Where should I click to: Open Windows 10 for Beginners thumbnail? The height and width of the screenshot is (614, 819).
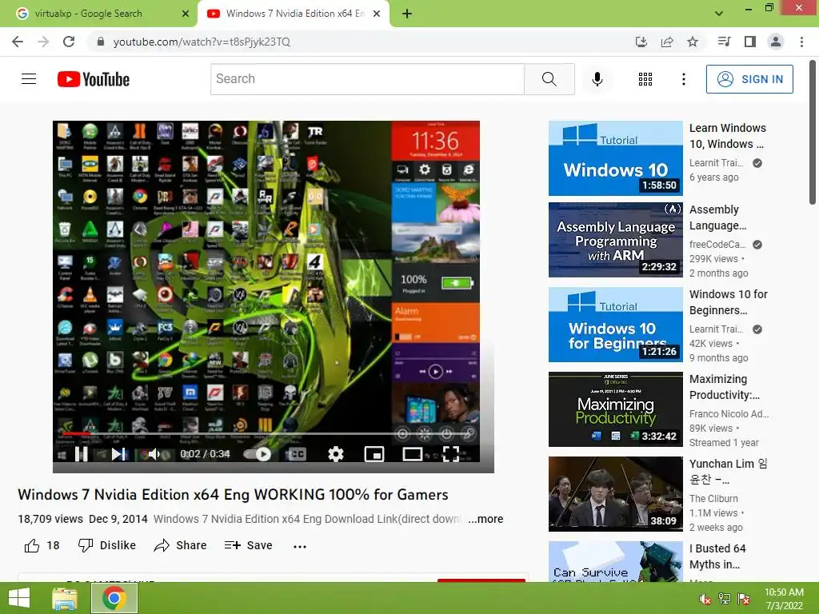tap(615, 325)
